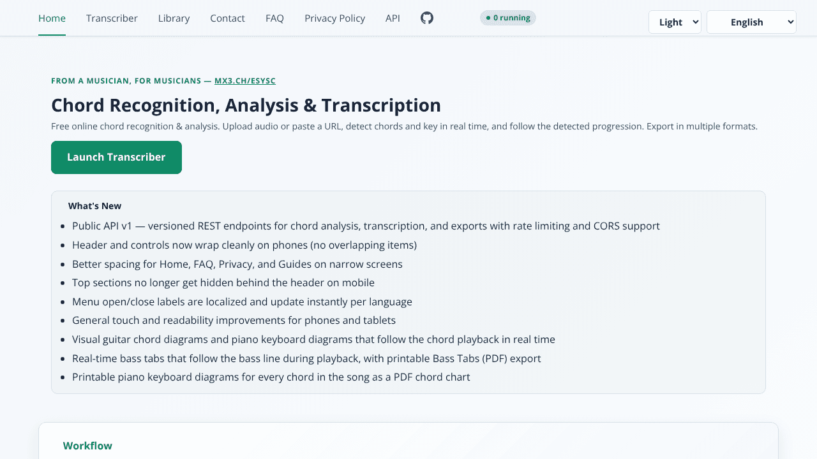Click the Launch Transcriber button
Image resolution: width=817 pixels, height=459 pixels.
[116, 157]
